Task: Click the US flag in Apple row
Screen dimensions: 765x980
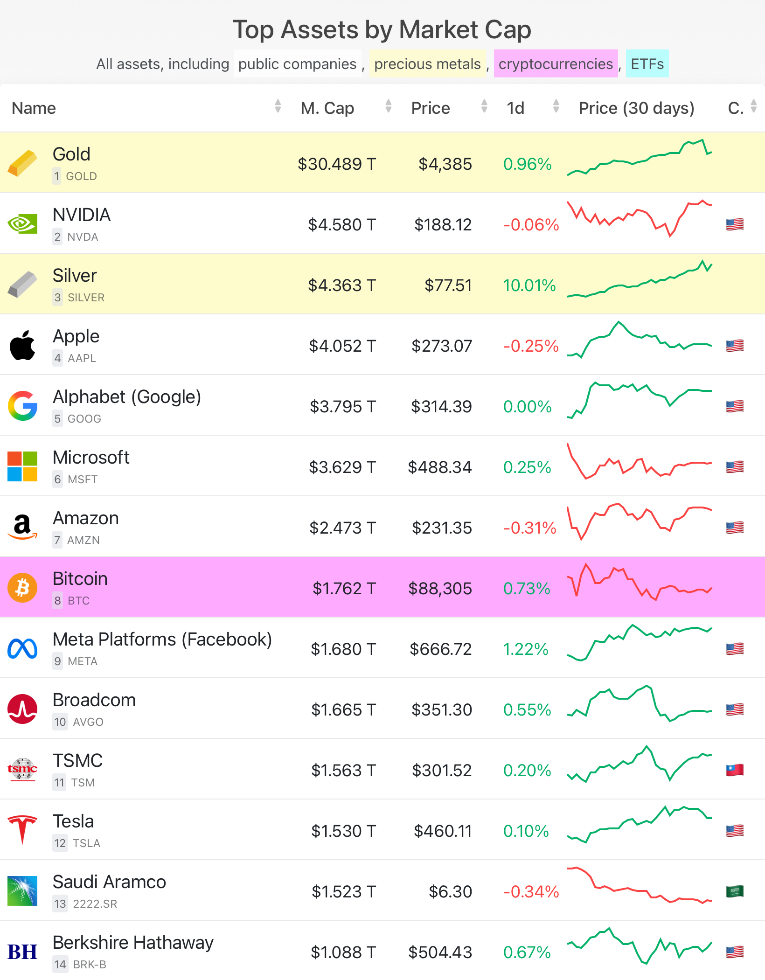Action: coord(735,346)
